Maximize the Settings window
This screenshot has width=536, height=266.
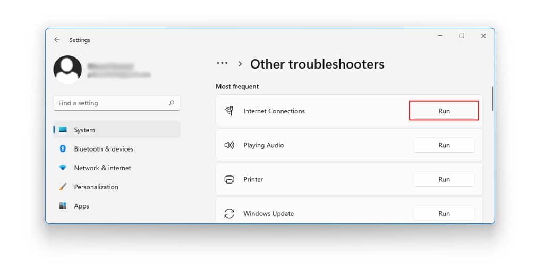(x=462, y=36)
